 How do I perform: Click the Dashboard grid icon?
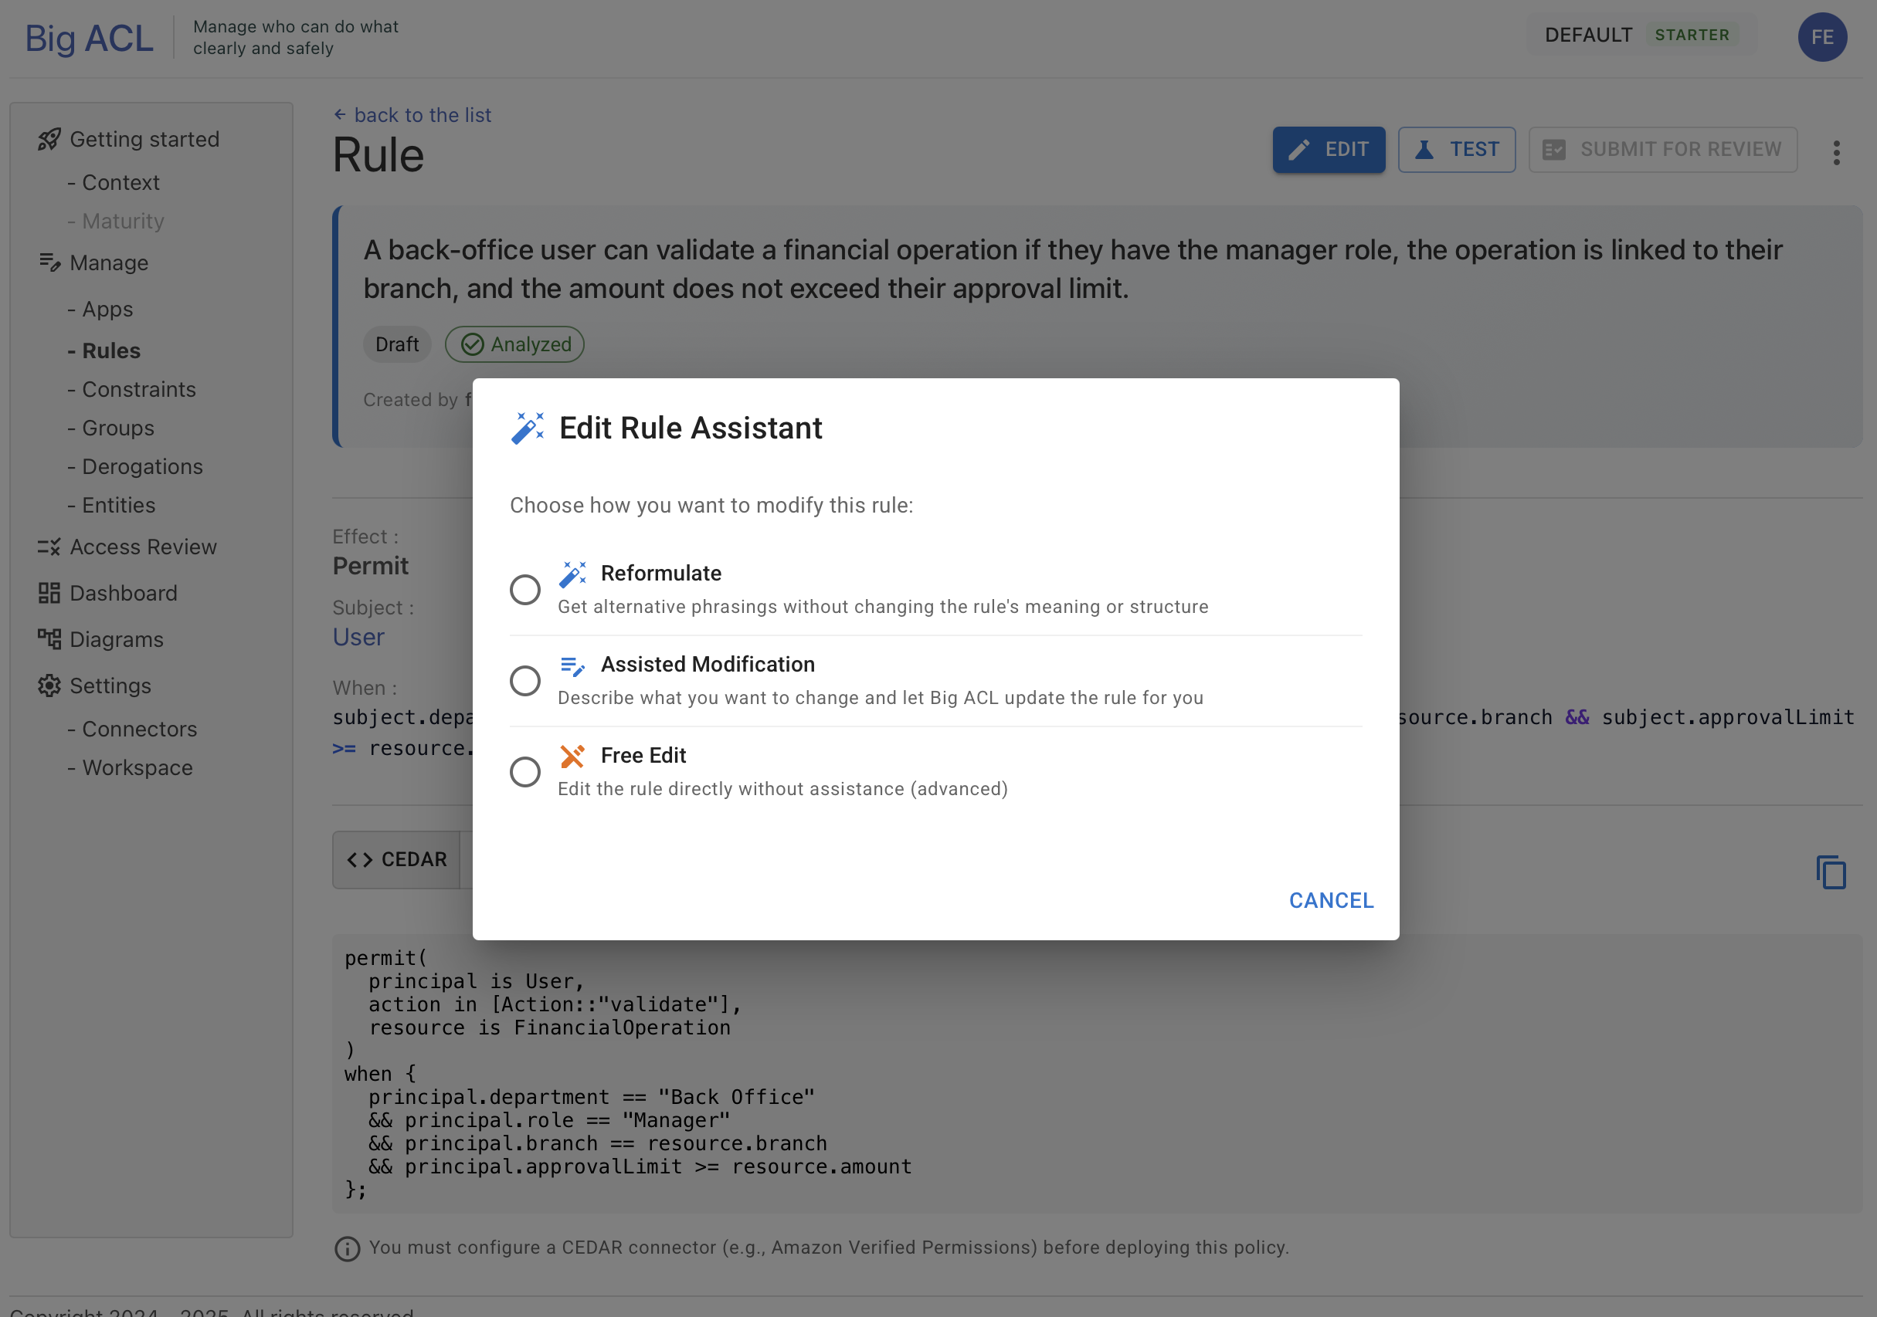pos(49,593)
